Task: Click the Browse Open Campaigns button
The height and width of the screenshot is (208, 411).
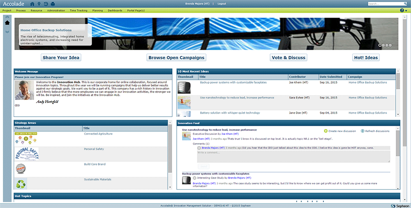Action: coord(176,58)
